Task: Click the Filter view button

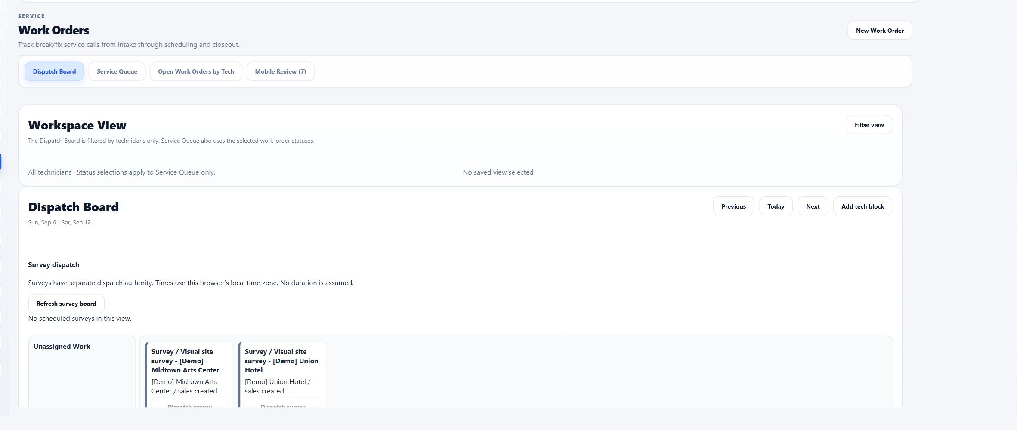Action: click(x=869, y=125)
